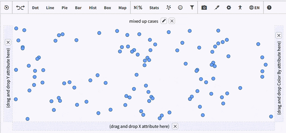Remove the 'mixed up cases' title
The width and height of the screenshot is (286, 133).
(x=172, y=21)
